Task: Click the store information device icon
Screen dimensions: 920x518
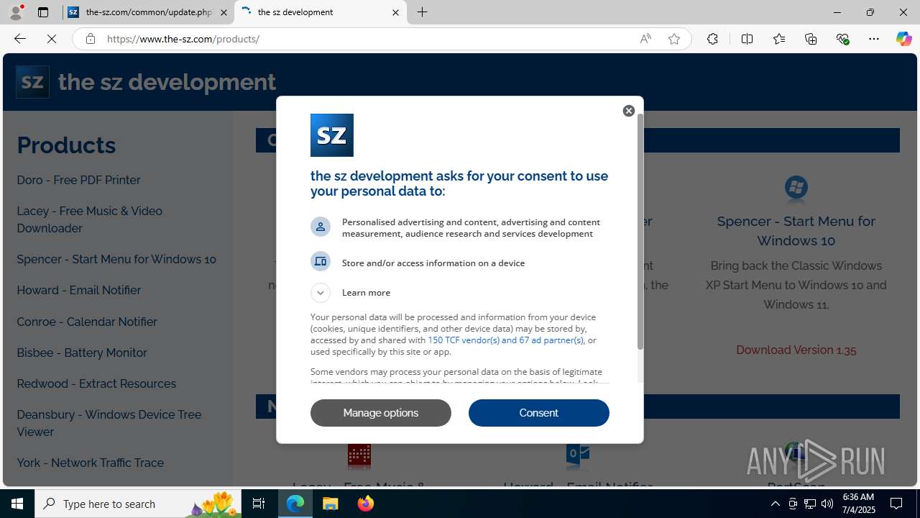Action: coord(321,261)
